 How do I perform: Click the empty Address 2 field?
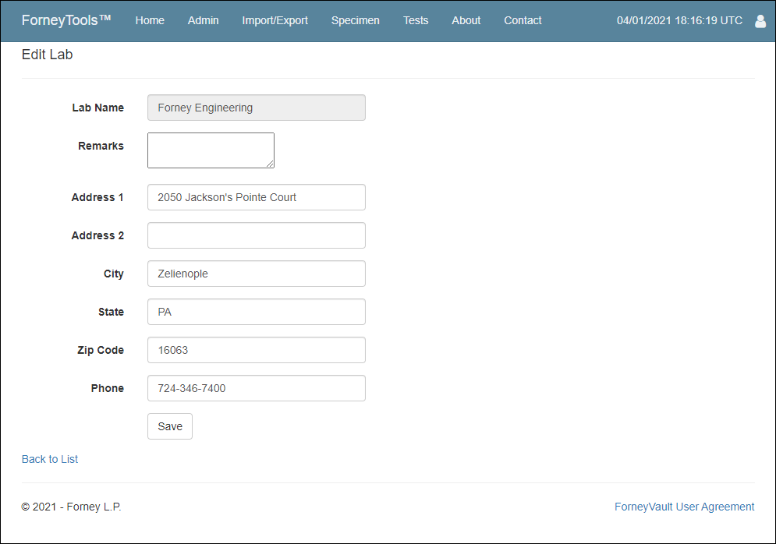coord(257,235)
